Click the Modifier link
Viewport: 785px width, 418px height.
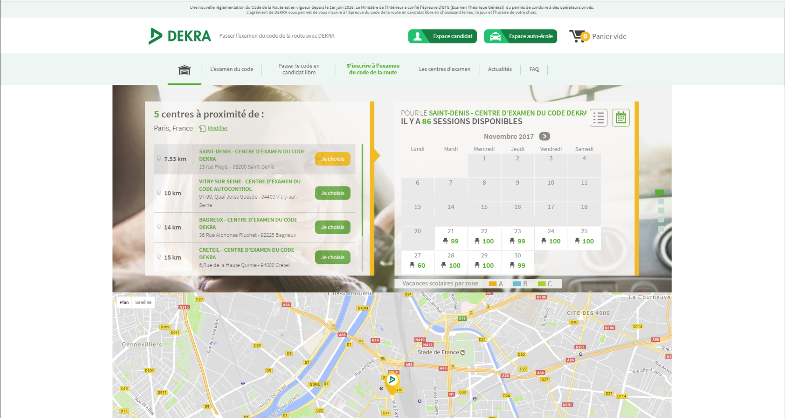(218, 128)
